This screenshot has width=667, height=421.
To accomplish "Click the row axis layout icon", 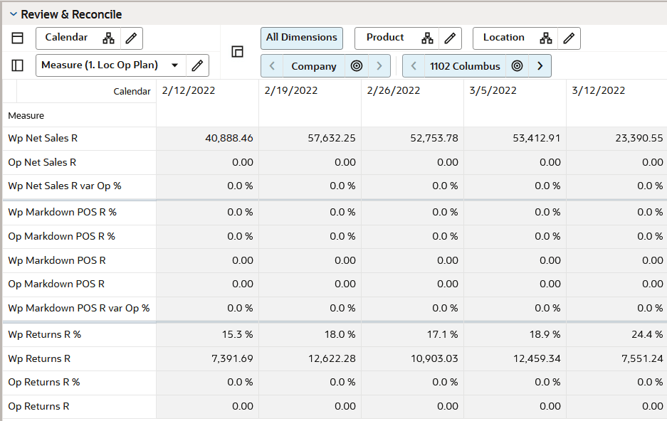I will (18, 65).
